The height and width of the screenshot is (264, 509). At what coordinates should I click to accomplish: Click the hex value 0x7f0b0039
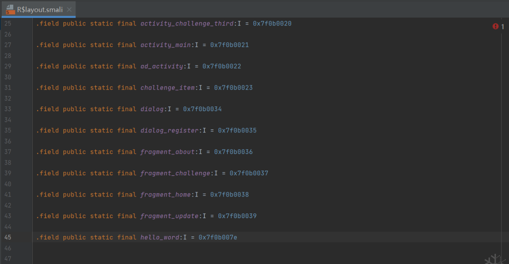(237, 216)
